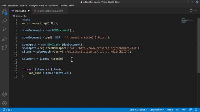
Task: Click the PHP language mode selector
Action: 184,110
